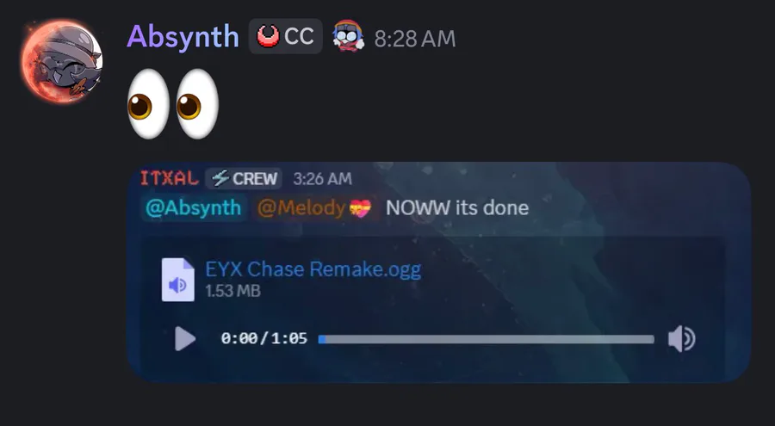Click the lightning bolt icon in CREW tag

[x=220, y=178]
